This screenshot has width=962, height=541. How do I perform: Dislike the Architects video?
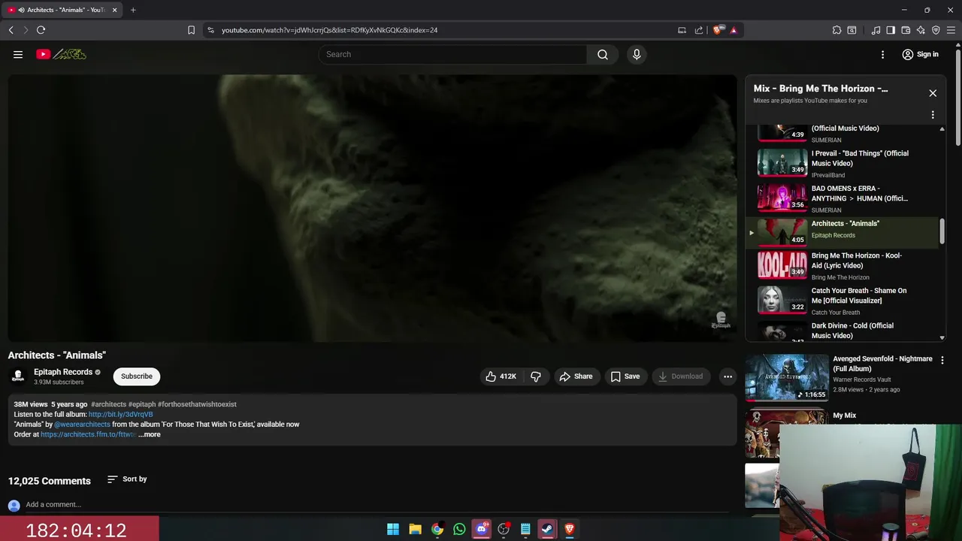tap(536, 376)
